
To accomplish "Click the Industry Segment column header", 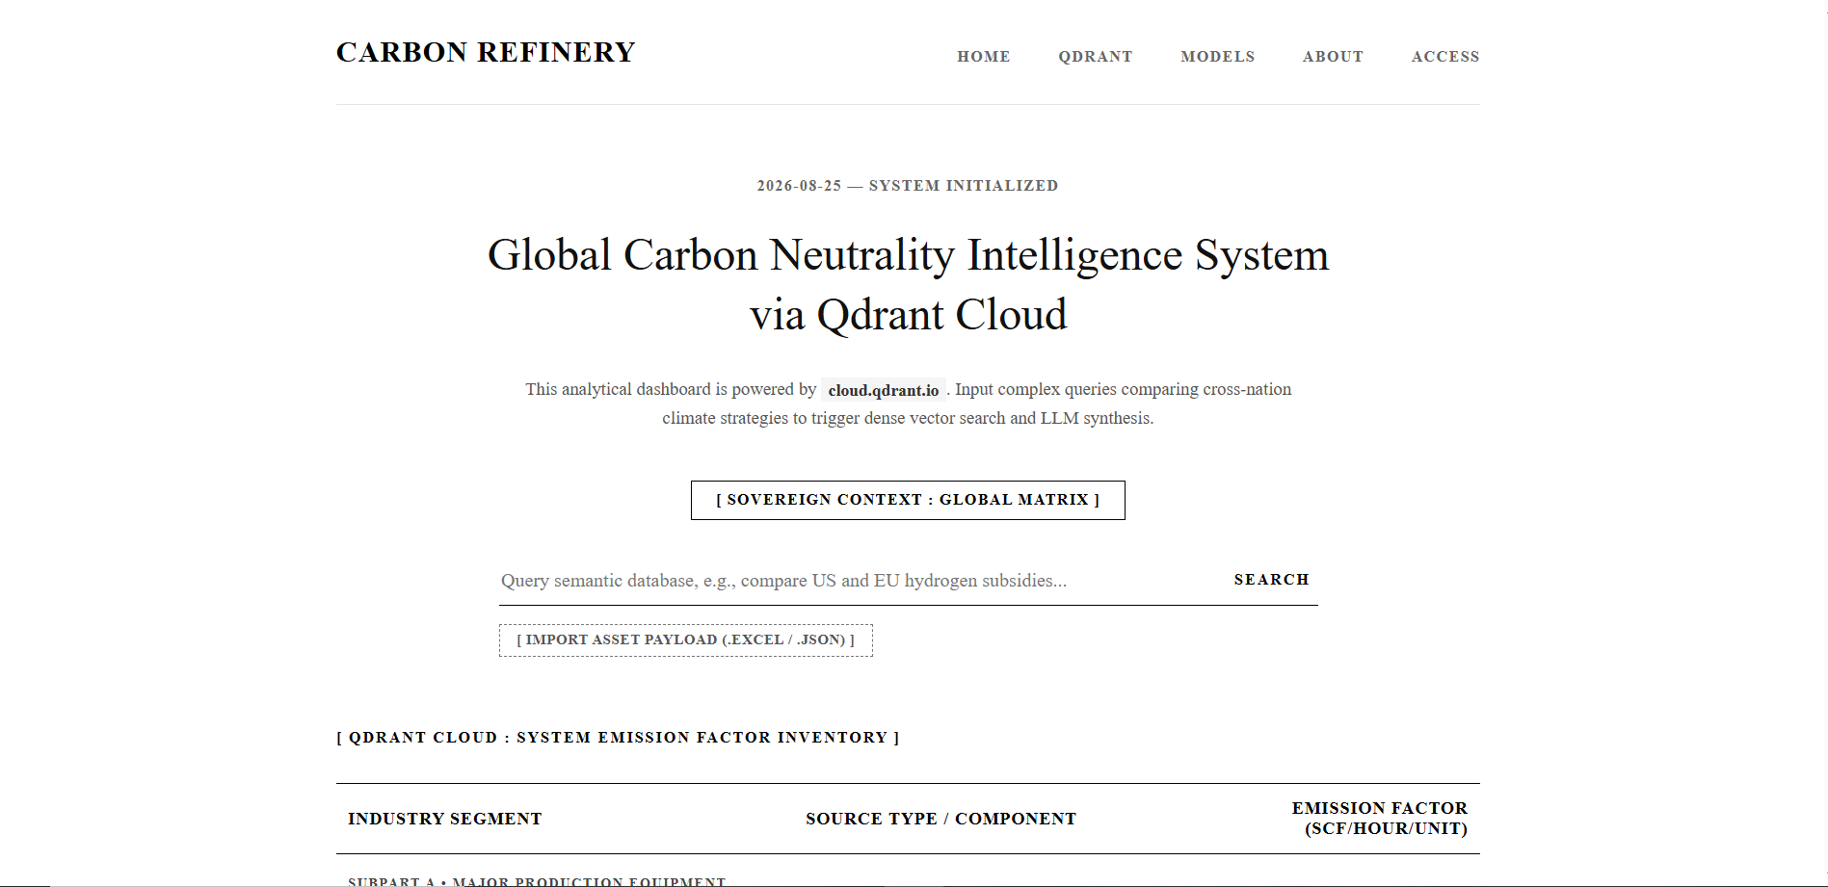I will [x=445, y=819].
